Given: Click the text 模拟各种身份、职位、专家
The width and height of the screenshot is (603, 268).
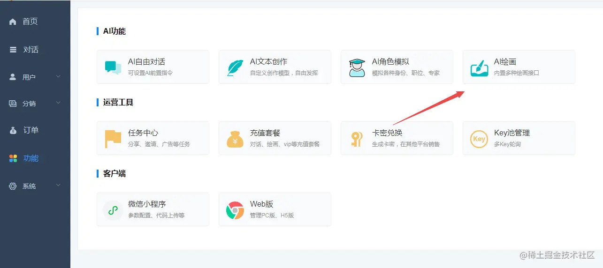Looking at the screenshot, I should [x=406, y=73].
